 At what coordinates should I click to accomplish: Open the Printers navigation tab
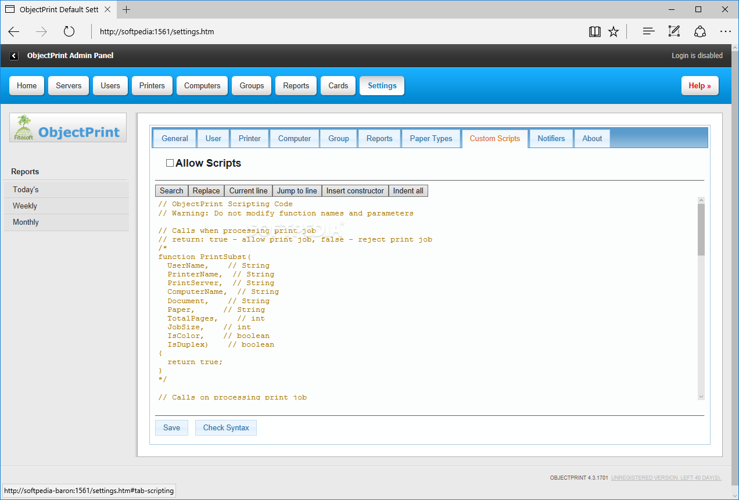pyautogui.click(x=152, y=85)
